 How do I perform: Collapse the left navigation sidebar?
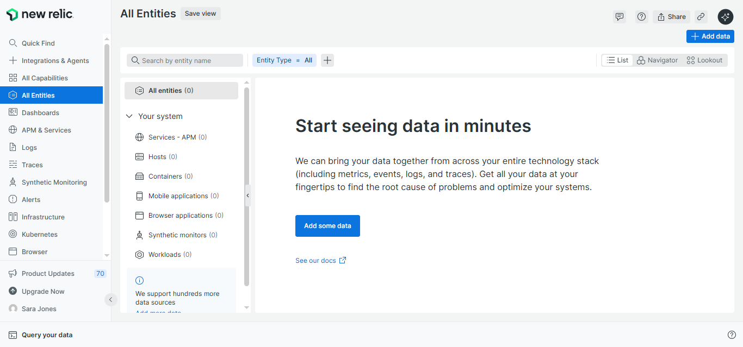point(110,299)
